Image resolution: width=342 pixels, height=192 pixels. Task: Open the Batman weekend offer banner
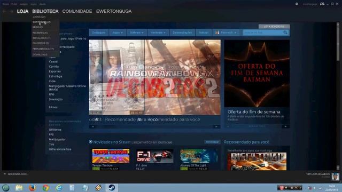[257, 74]
